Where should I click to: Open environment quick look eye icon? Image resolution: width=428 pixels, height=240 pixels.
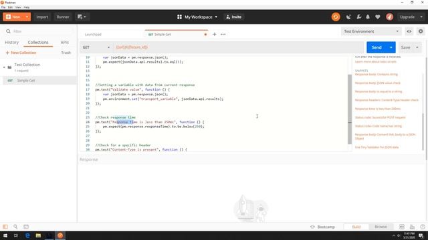(409, 31)
